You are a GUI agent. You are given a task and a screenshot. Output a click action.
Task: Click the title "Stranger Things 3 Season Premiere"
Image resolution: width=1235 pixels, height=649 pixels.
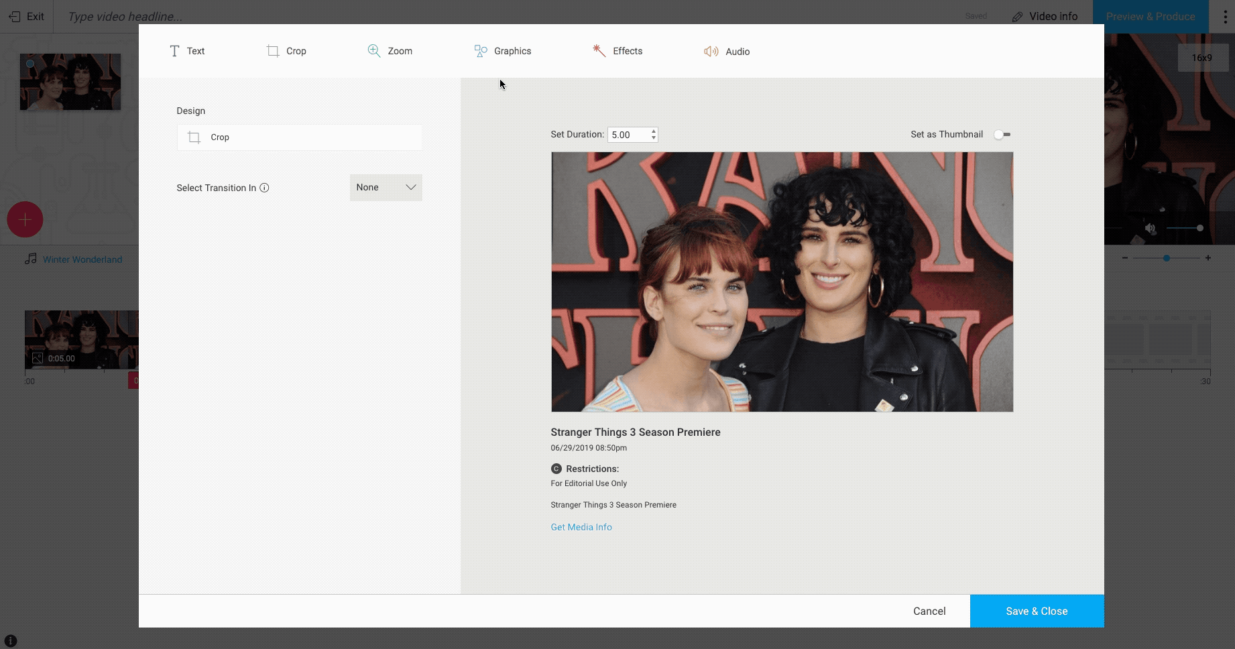(x=636, y=432)
